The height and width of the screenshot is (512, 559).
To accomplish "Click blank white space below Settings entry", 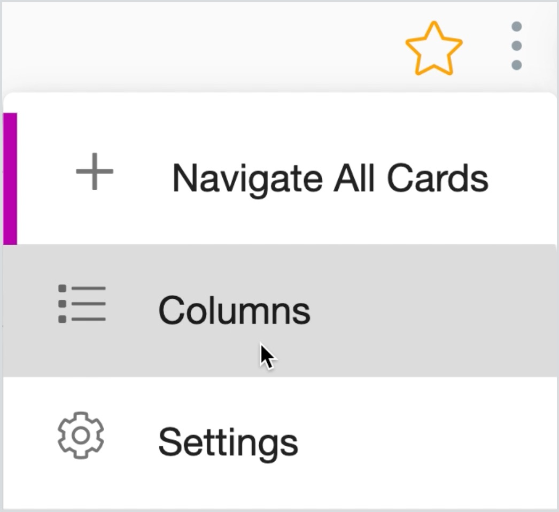I will pos(280,488).
